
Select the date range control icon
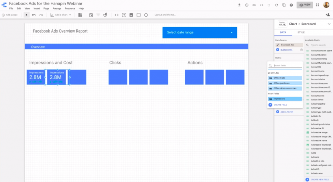pyautogui.click(x=91, y=15)
